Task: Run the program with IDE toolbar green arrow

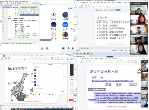Action: 5,3
